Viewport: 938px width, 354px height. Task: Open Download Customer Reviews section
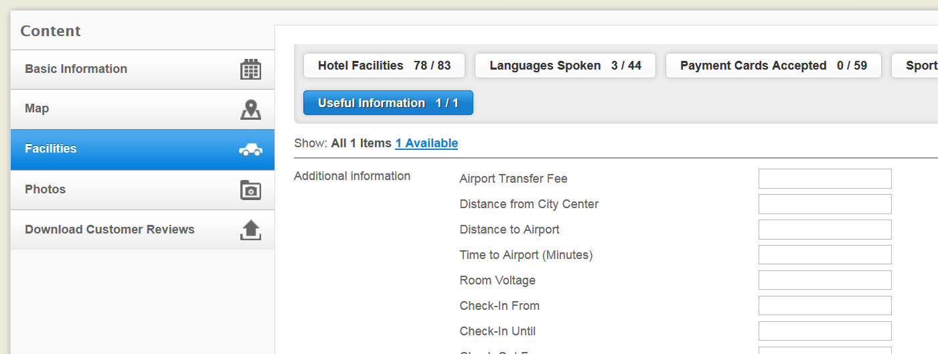click(x=143, y=230)
